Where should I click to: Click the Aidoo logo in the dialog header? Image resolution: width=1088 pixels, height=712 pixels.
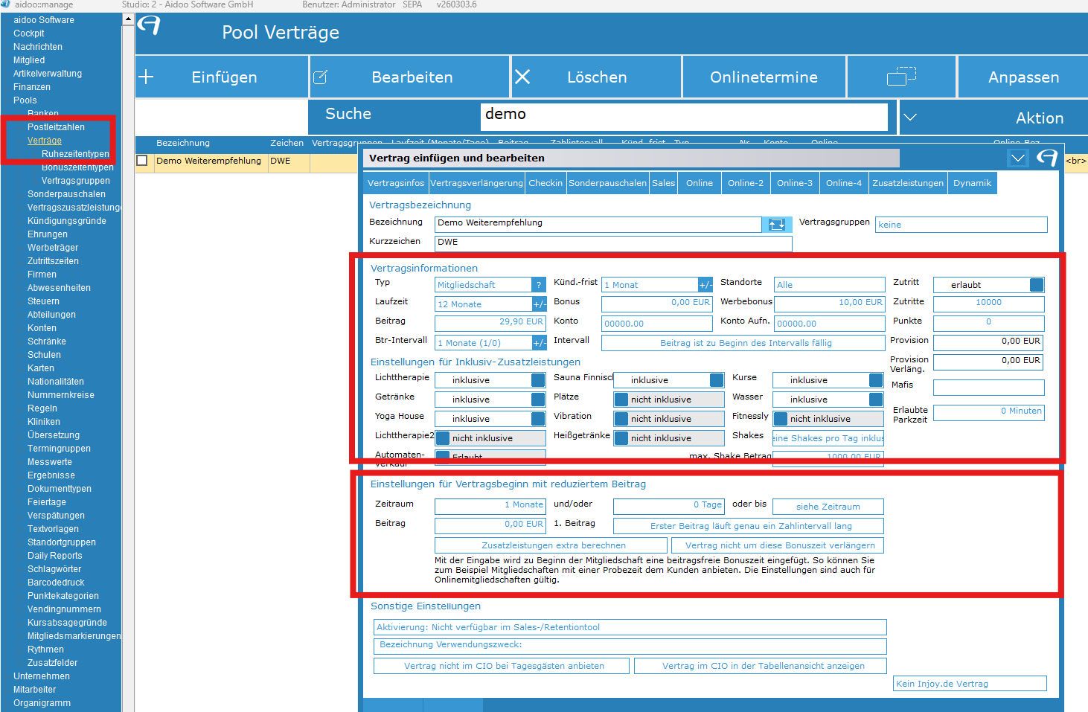(1047, 158)
